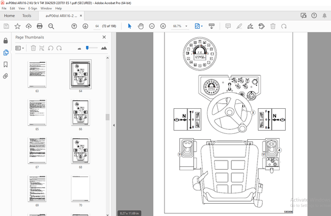The height and width of the screenshot is (216, 331).
Task: Click thumbnails scrollbar up arrow
Action: pyautogui.click(x=108, y=58)
